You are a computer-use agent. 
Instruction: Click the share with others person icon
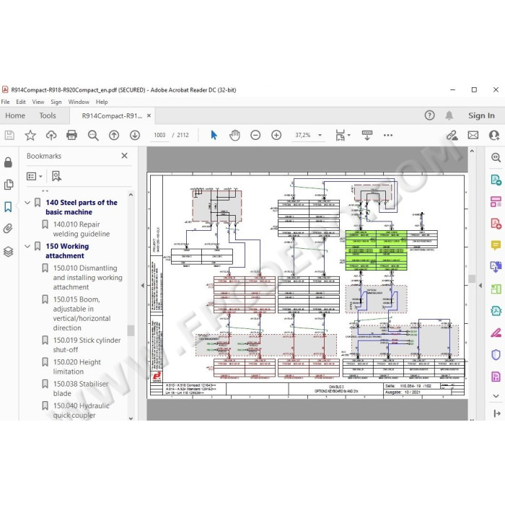(x=494, y=136)
